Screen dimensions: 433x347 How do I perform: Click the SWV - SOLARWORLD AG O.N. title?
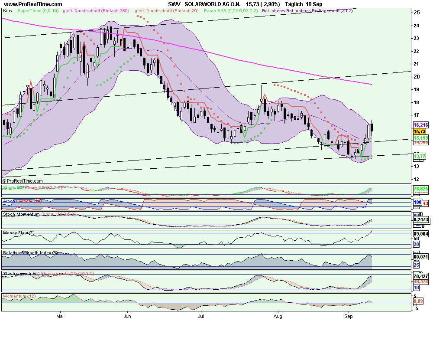click(x=204, y=4)
